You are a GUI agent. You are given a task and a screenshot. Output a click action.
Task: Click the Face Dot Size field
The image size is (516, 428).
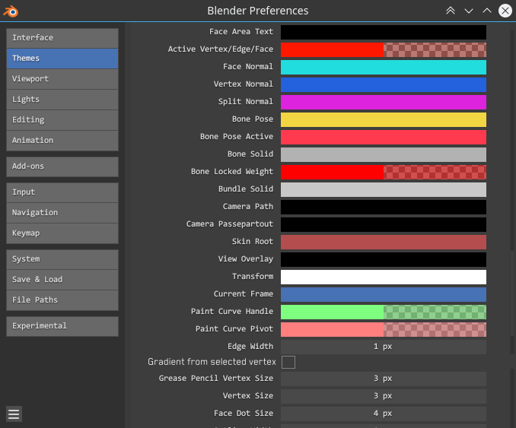384,414
